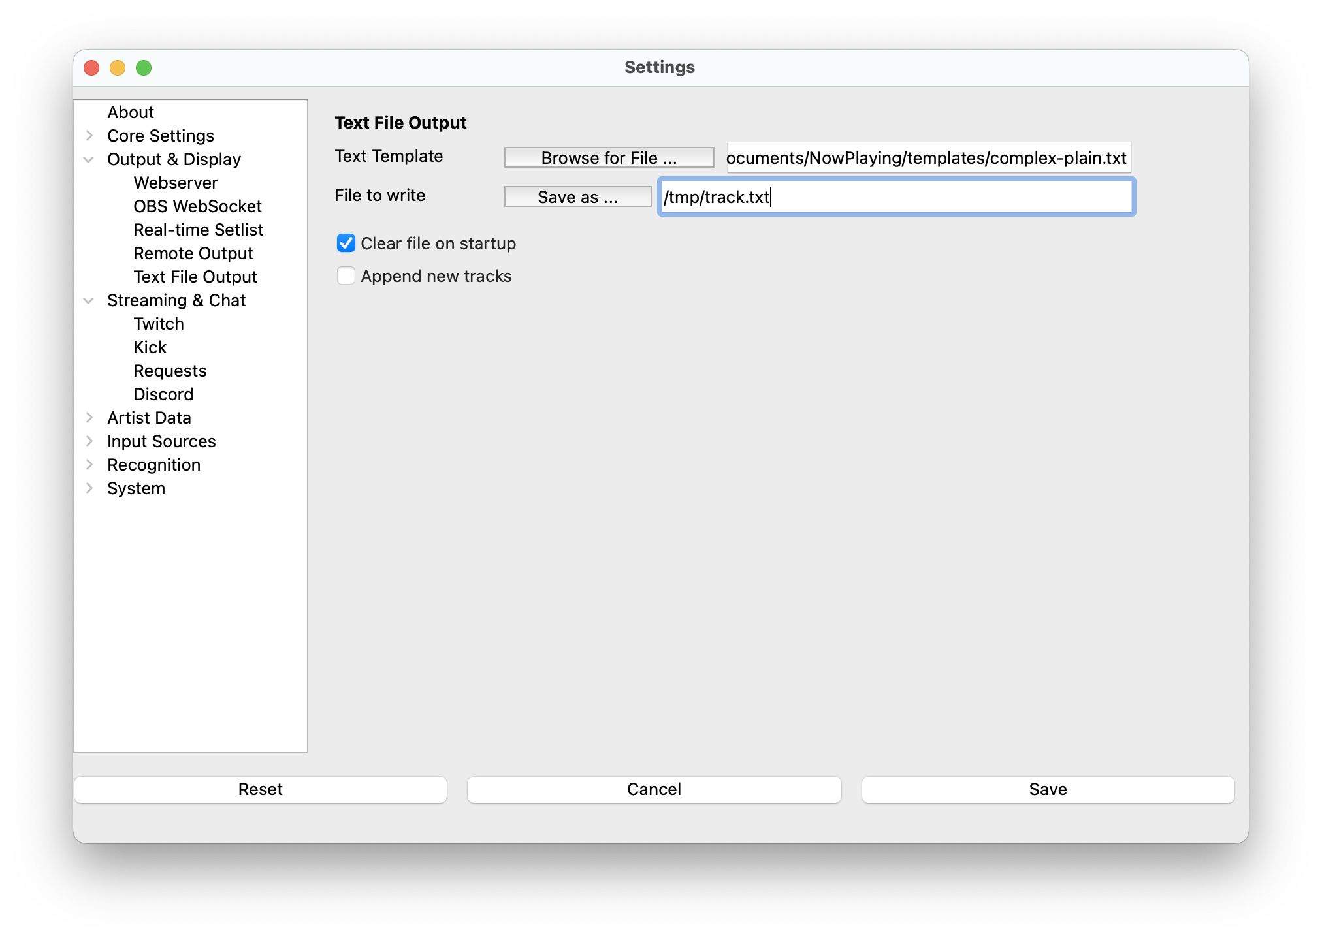Screen dimensions: 1322x940
Task: Enable Append new tracks
Action: [x=346, y=275]
